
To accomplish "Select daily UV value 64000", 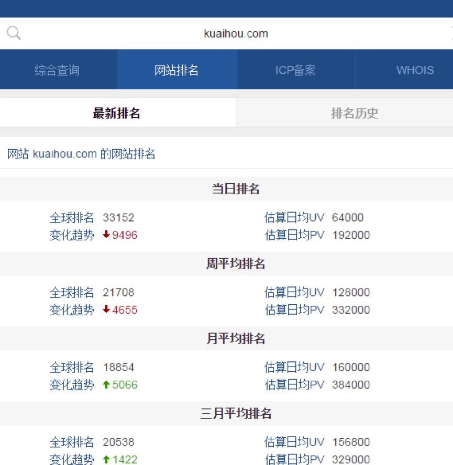I will (x=348, y=217).
